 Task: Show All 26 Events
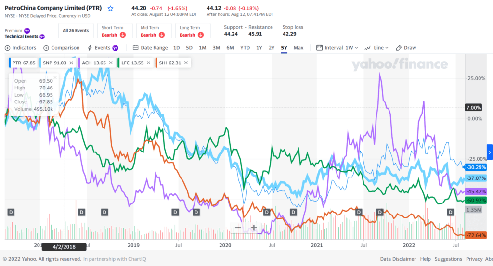click(x=76, y=31)
